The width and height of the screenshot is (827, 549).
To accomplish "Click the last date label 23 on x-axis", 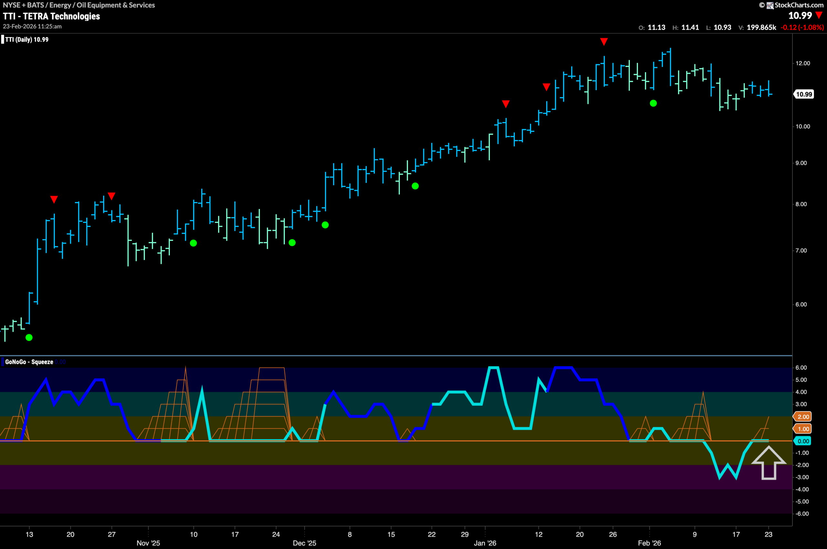I will point(769,534).
